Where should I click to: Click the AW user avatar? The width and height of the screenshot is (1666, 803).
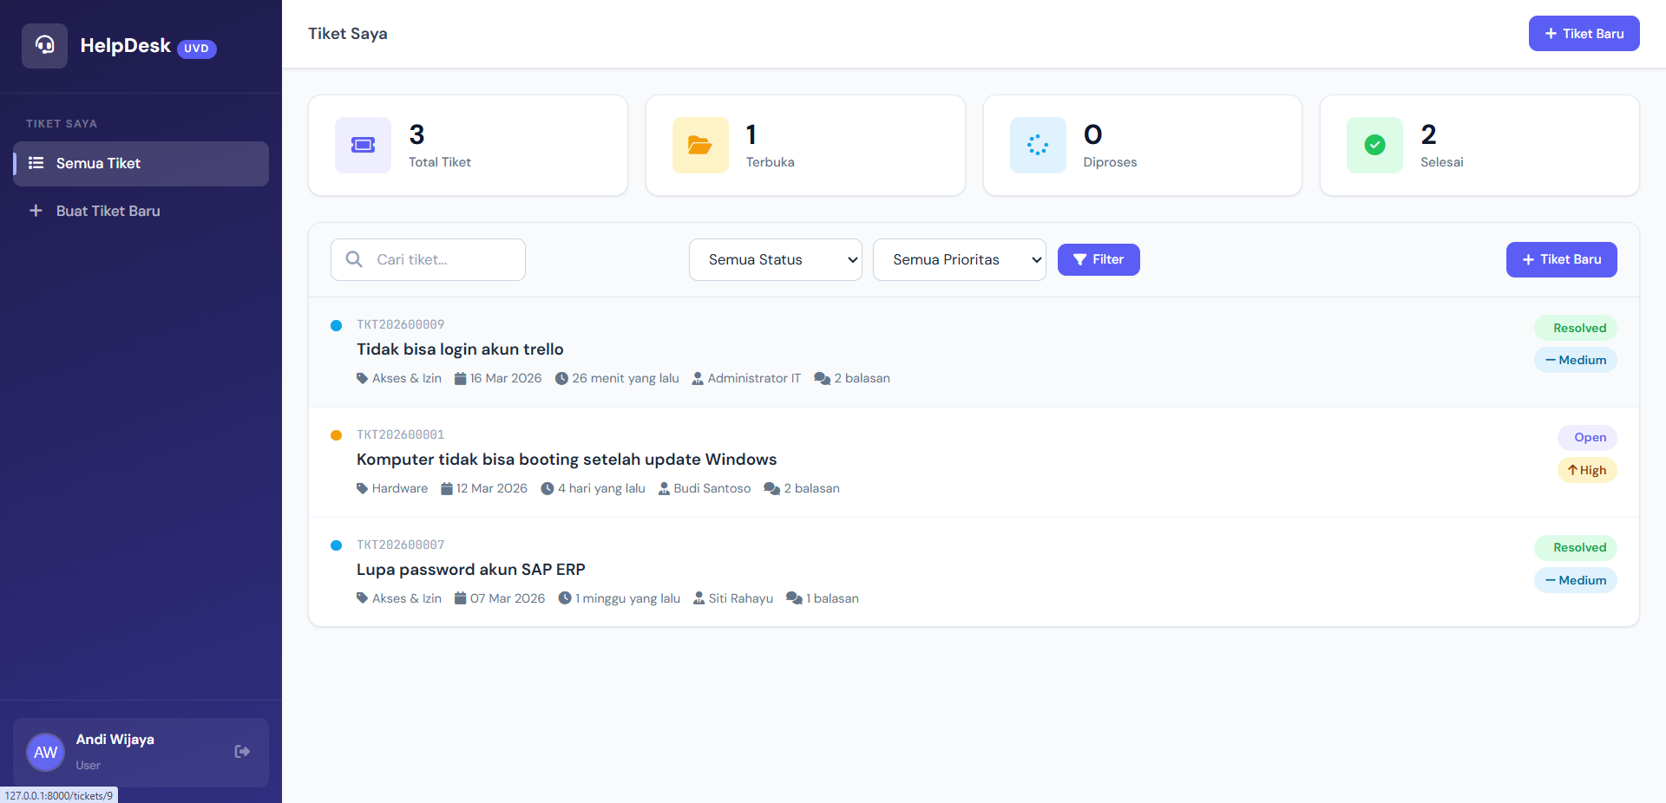pos(45,752)
